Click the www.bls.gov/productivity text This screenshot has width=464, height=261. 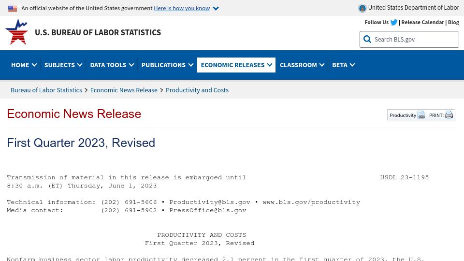pos(311,202)
